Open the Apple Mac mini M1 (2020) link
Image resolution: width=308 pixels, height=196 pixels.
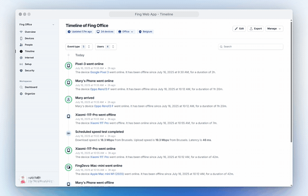(x=107, y=174)
